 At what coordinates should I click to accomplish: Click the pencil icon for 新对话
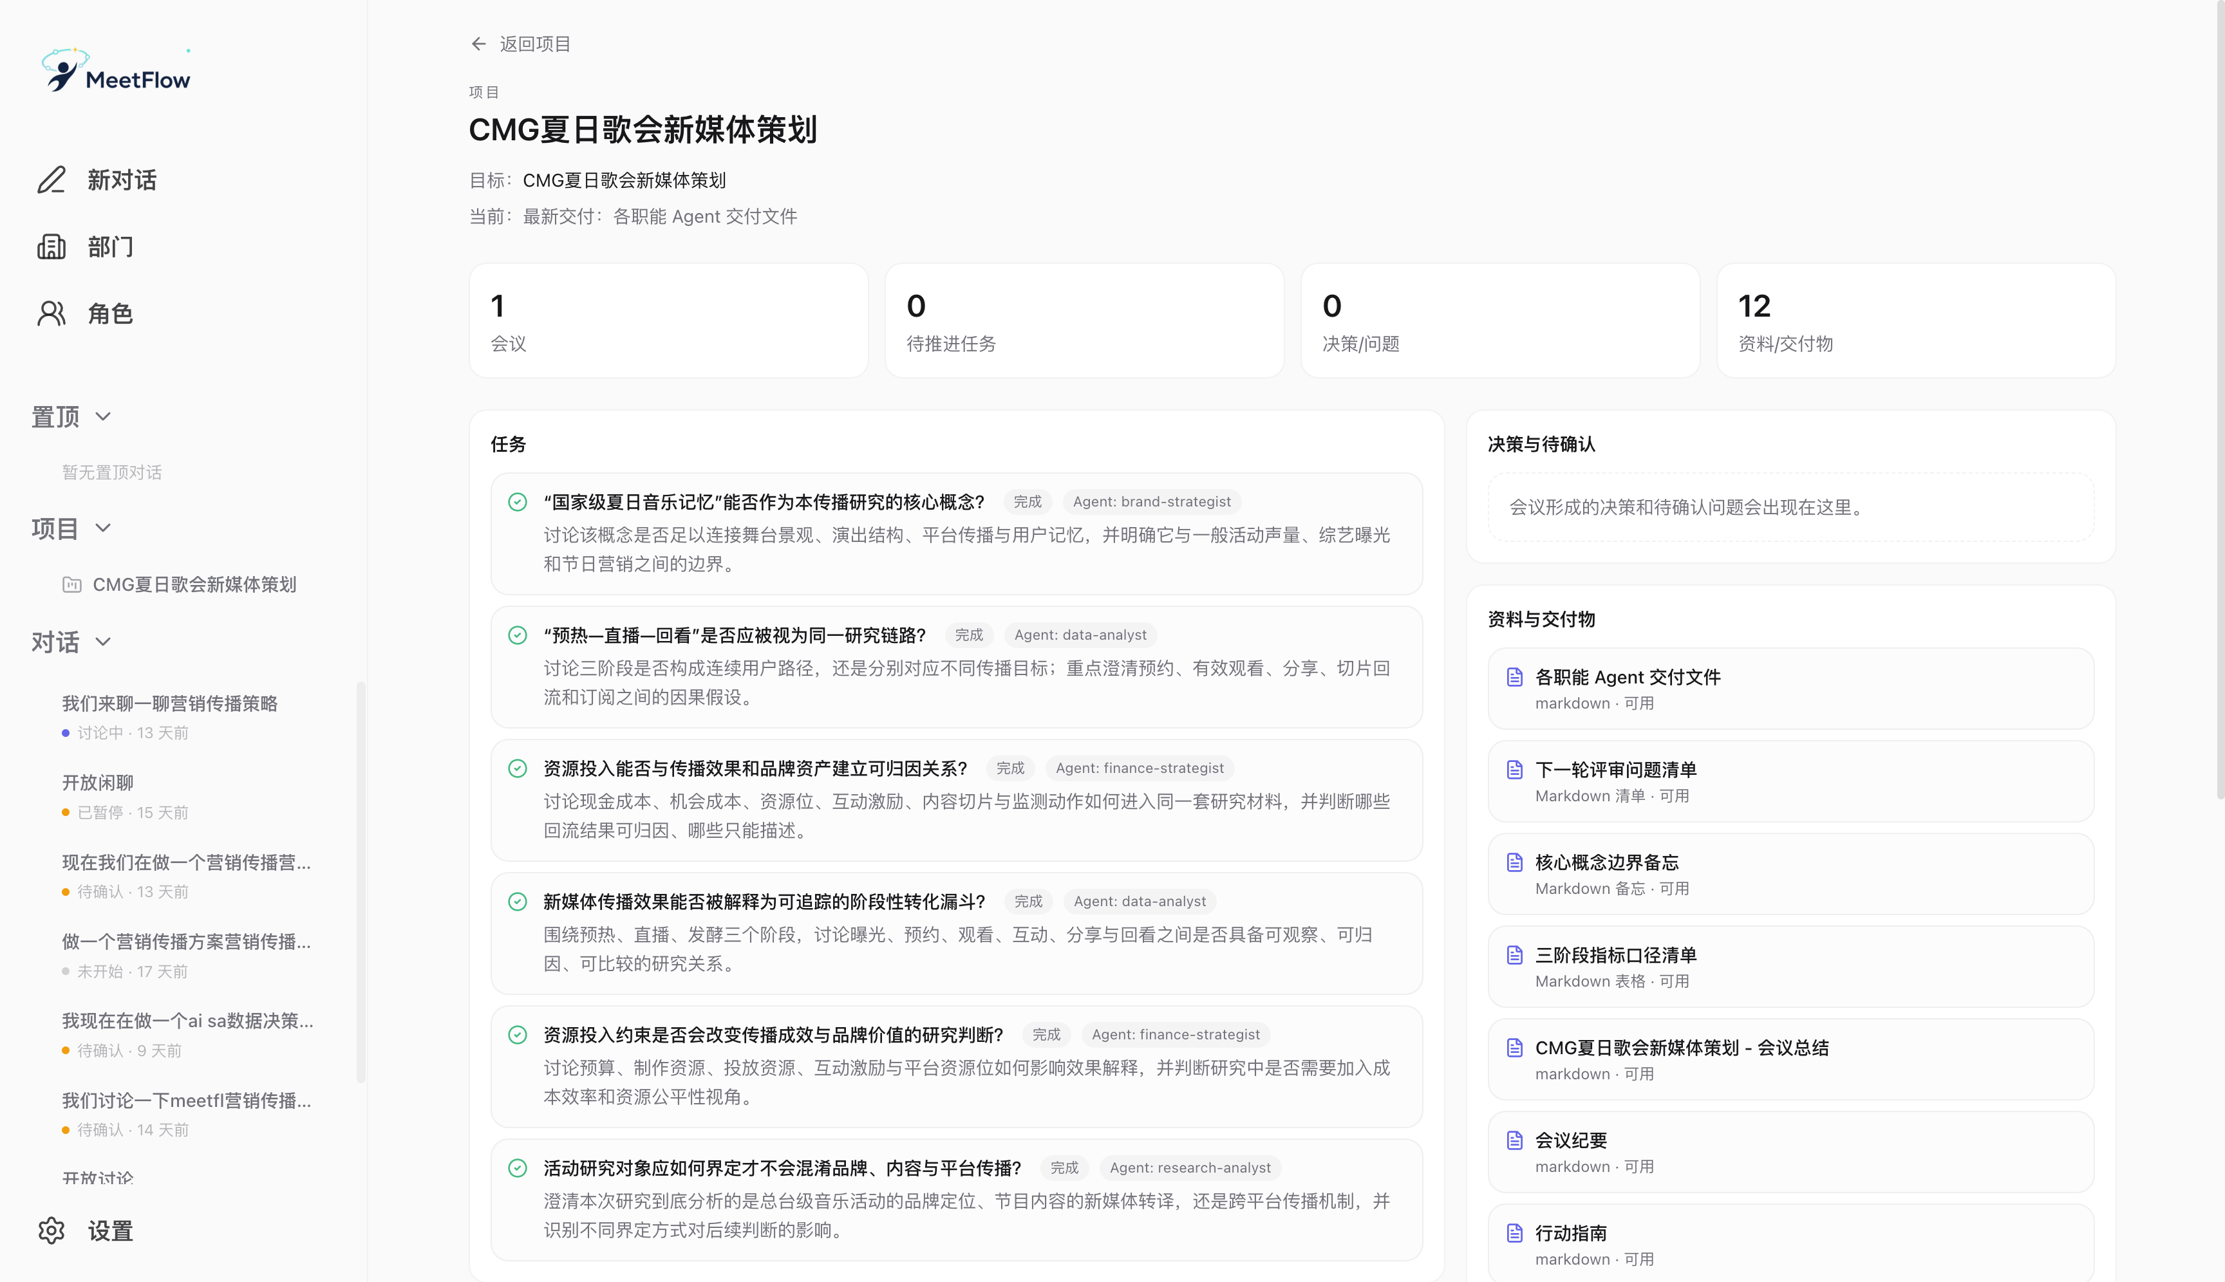51,180
